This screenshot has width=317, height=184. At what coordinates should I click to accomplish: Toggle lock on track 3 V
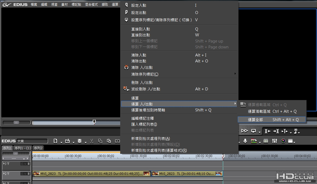(x=22, y=164)
